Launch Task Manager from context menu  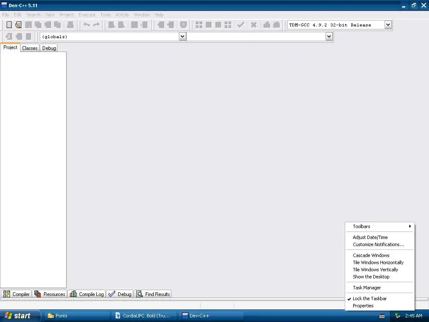(380, 288)
